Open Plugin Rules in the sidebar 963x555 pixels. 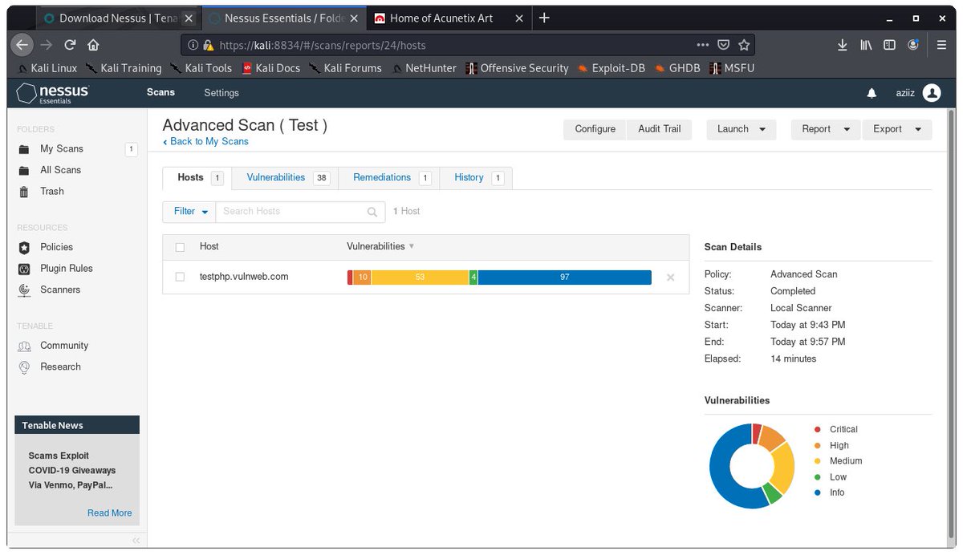coord(66,268)
